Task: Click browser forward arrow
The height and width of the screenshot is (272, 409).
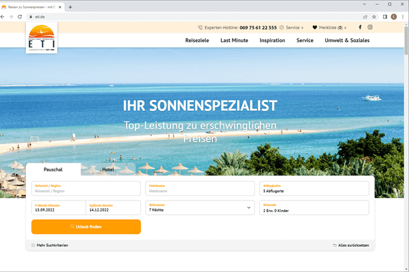Action: 11,16
